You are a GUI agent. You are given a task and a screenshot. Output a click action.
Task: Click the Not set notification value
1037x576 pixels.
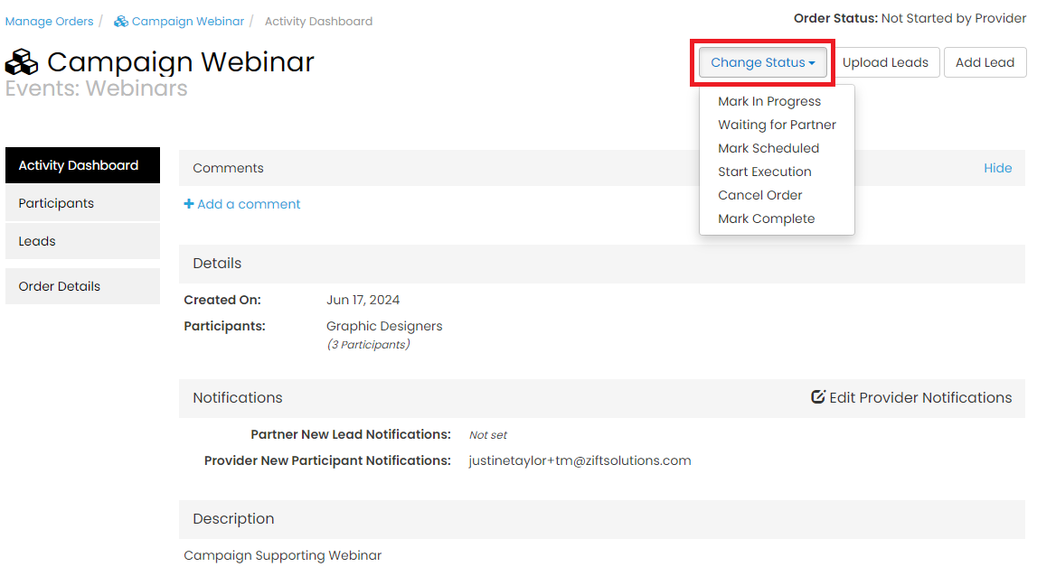click(x=488, y=434)
